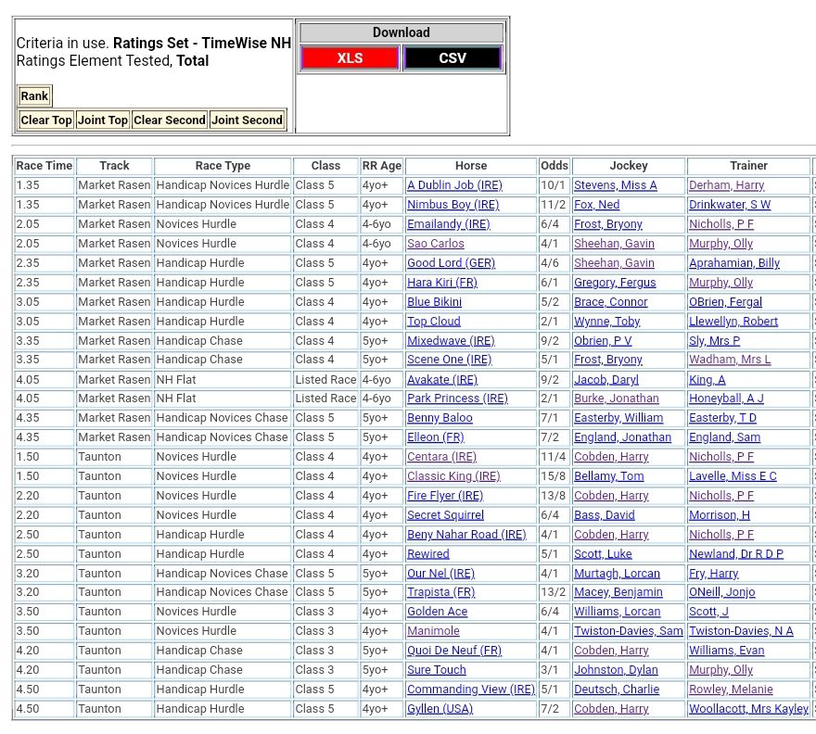Choose the Clear Second filter

pyautogui.click(x=169, y=120)
